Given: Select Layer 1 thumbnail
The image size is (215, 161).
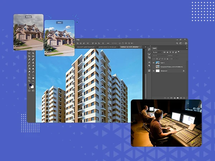Looking at the screenshot, I should [158, 63].
